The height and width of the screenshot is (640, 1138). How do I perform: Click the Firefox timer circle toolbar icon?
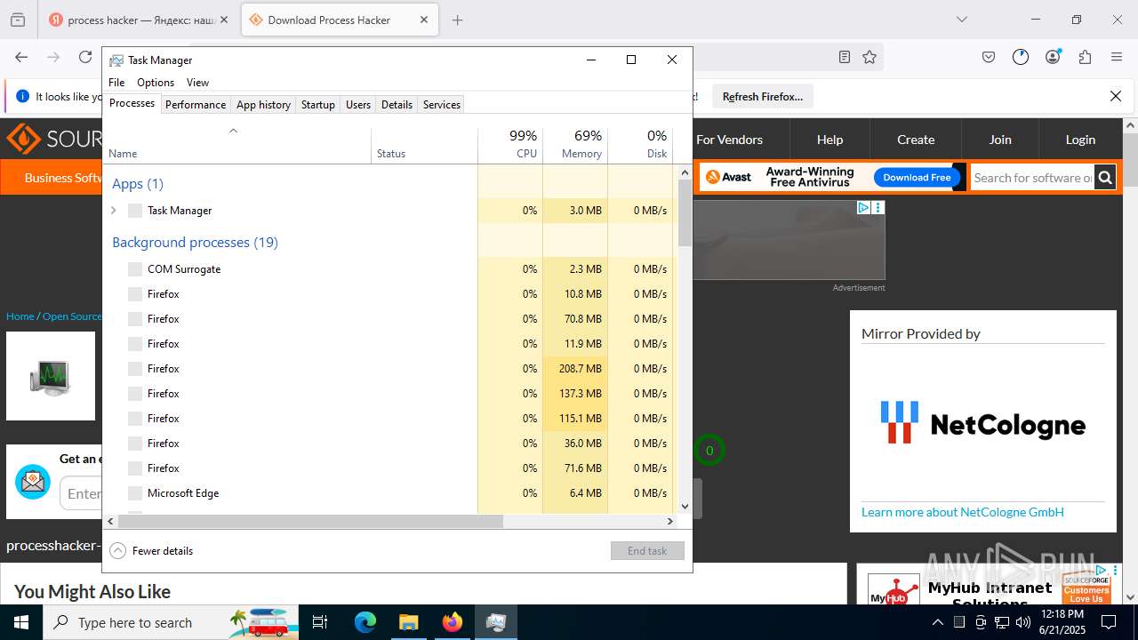(1021, 57)
